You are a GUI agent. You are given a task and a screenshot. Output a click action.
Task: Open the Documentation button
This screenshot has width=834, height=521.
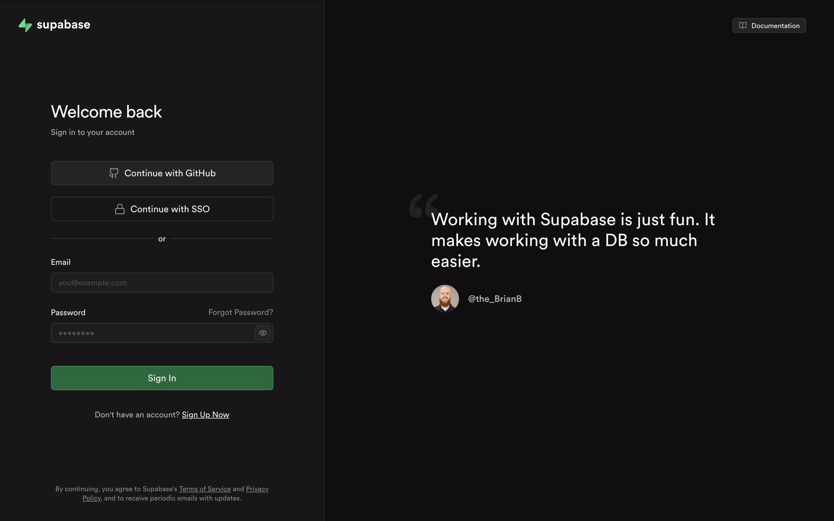click(769, 25)
